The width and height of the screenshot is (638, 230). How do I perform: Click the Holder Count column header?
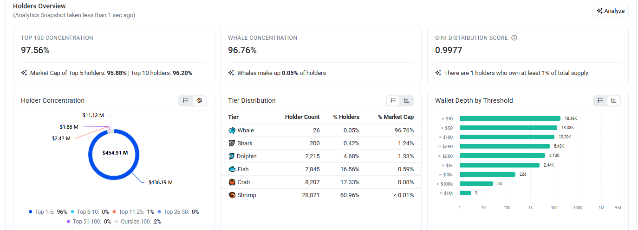pyautogui.click(x=302, y=117)
